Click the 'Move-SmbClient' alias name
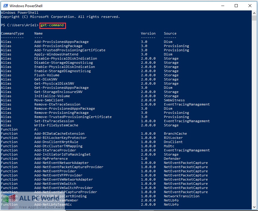Viewport: 258px width, 211px height. [49, 100]
